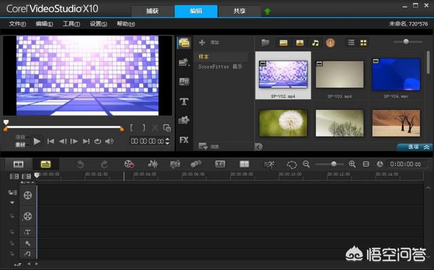This screenshot has height=270, width=434.
Task: Open the add/remove chapter point dropdown
Action: point(27,183)
